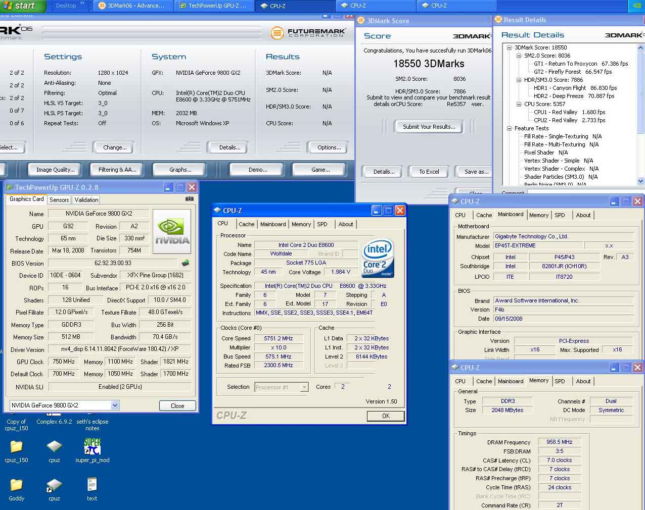Open the Mainboard tab in the CPU-Z window showing memory timings
This screenshot has width=645, height=510.
[511, 381]
